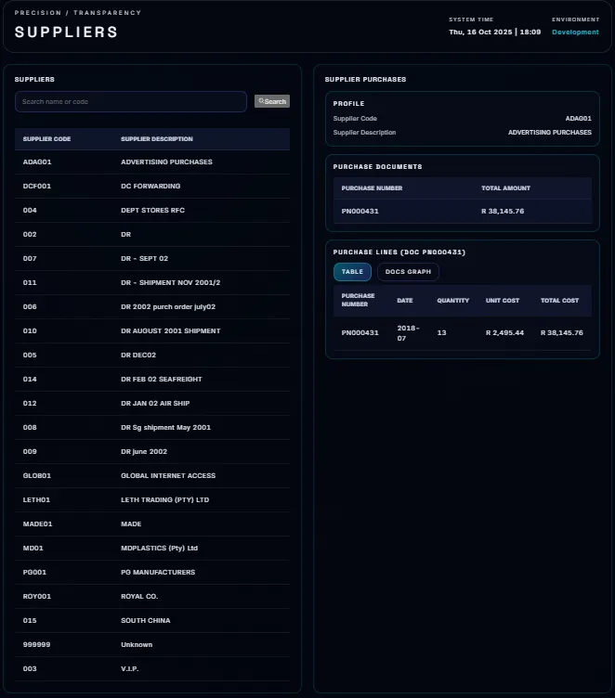Select DR FEB 02 SEAFREIGHT supplier
The image size is (615, 698).
(x=152, y=380)
